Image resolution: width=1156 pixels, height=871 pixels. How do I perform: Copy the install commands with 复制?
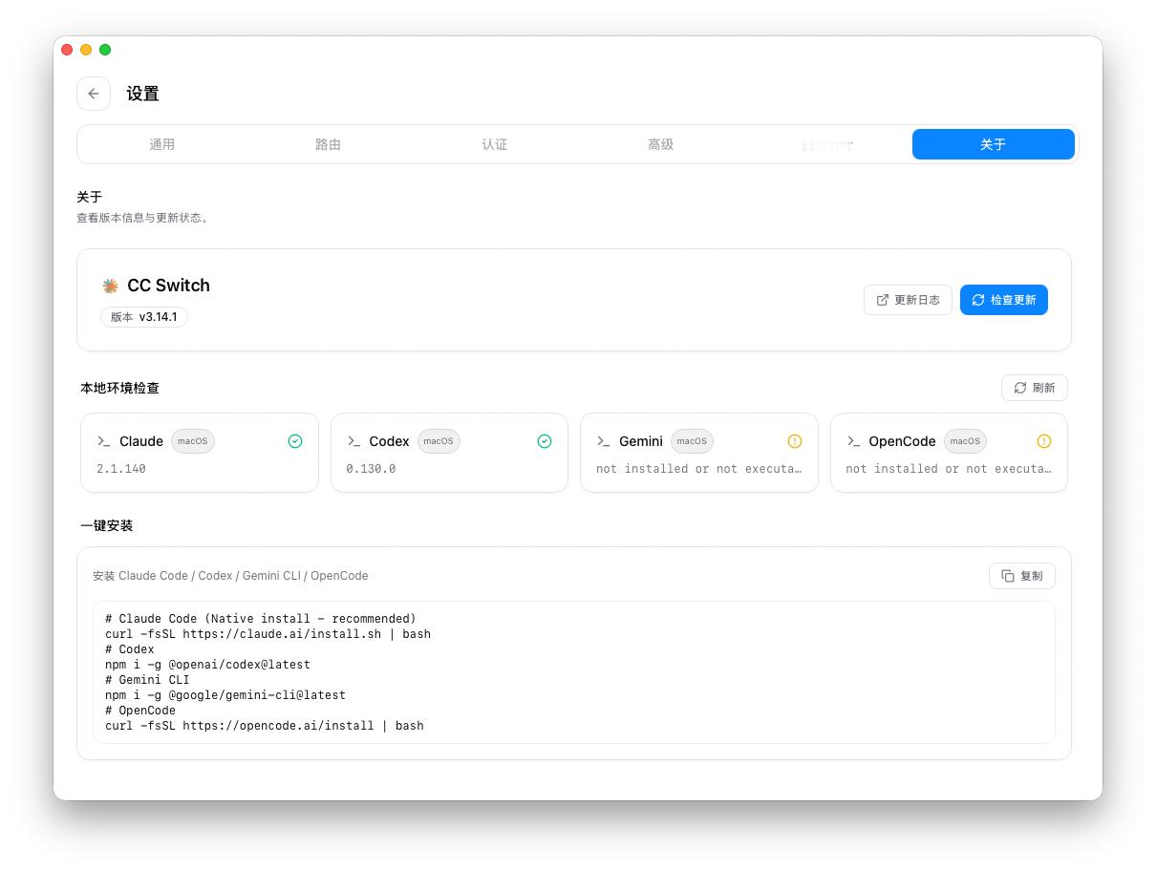[1022, 576]
